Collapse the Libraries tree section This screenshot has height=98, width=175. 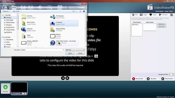(2, 37)
